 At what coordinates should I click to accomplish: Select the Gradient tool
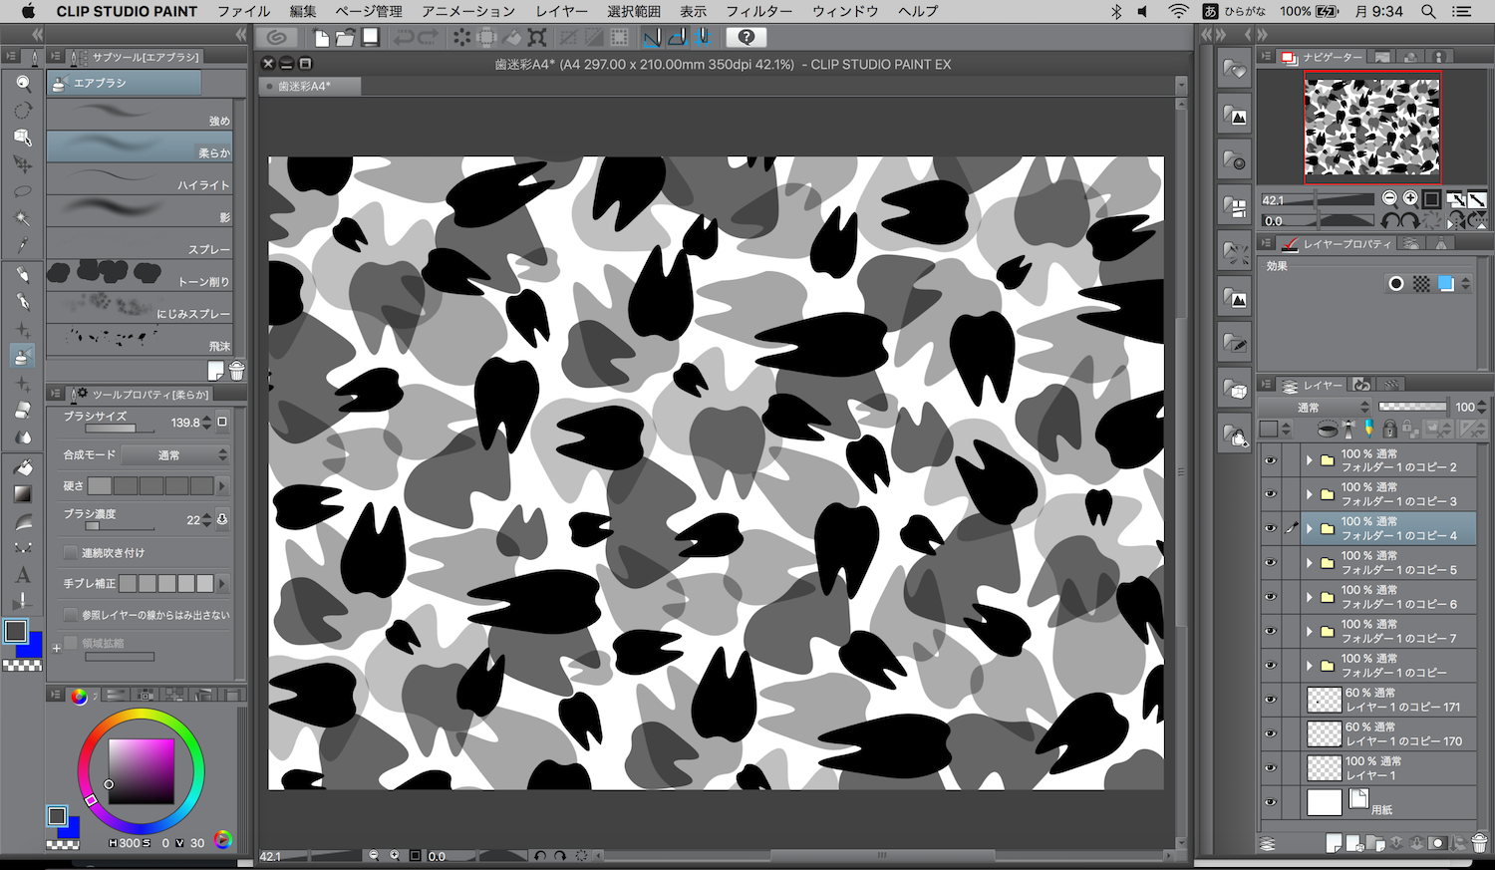click(22, 493)
